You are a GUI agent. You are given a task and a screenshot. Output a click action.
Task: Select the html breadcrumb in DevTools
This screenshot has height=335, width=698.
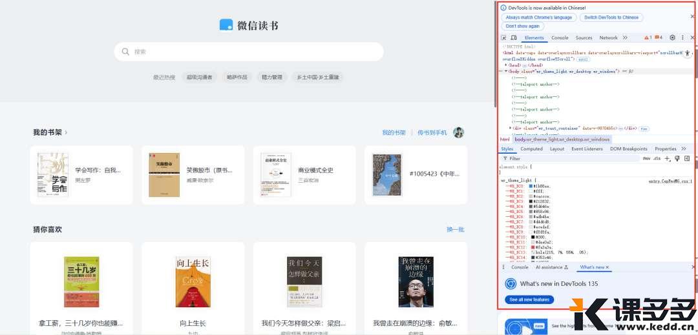pyautogui.click(x=504, y=139)
